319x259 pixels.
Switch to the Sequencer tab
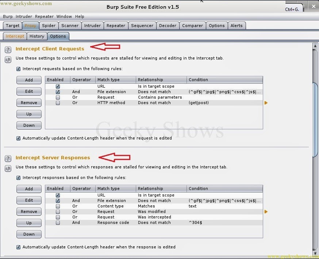pyautogui.click(x=142, y=26)
